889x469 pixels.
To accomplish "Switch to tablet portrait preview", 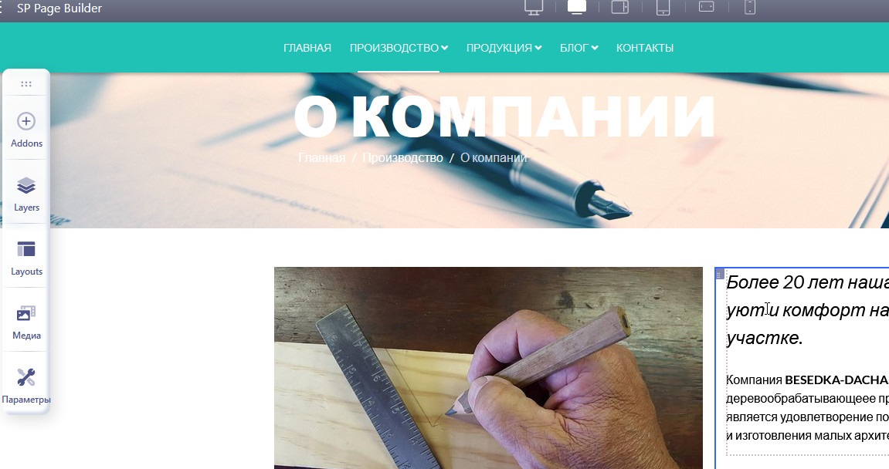I will tap(663, 7).
